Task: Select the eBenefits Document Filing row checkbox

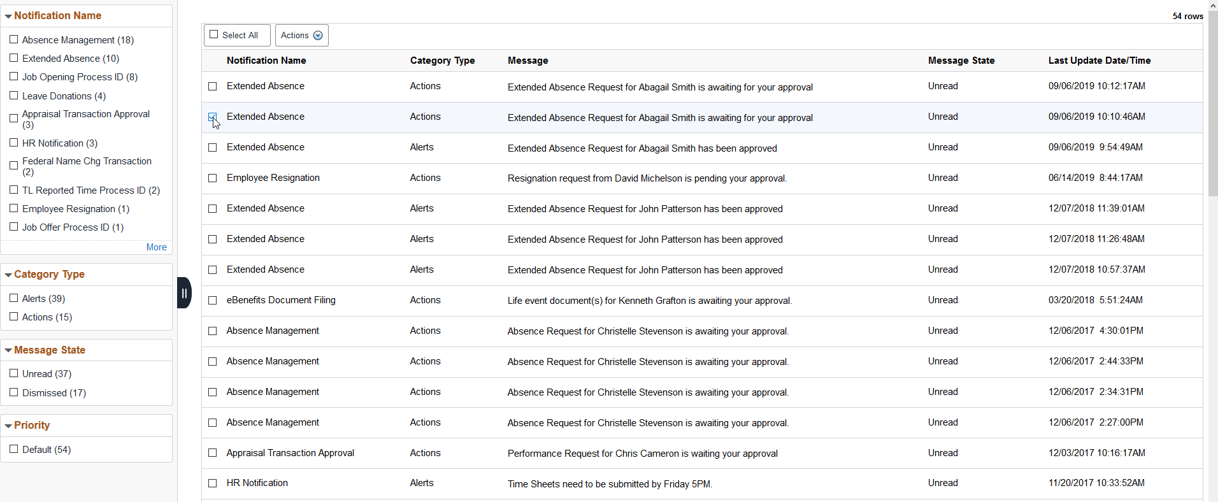Action: [x=213, y=300]
